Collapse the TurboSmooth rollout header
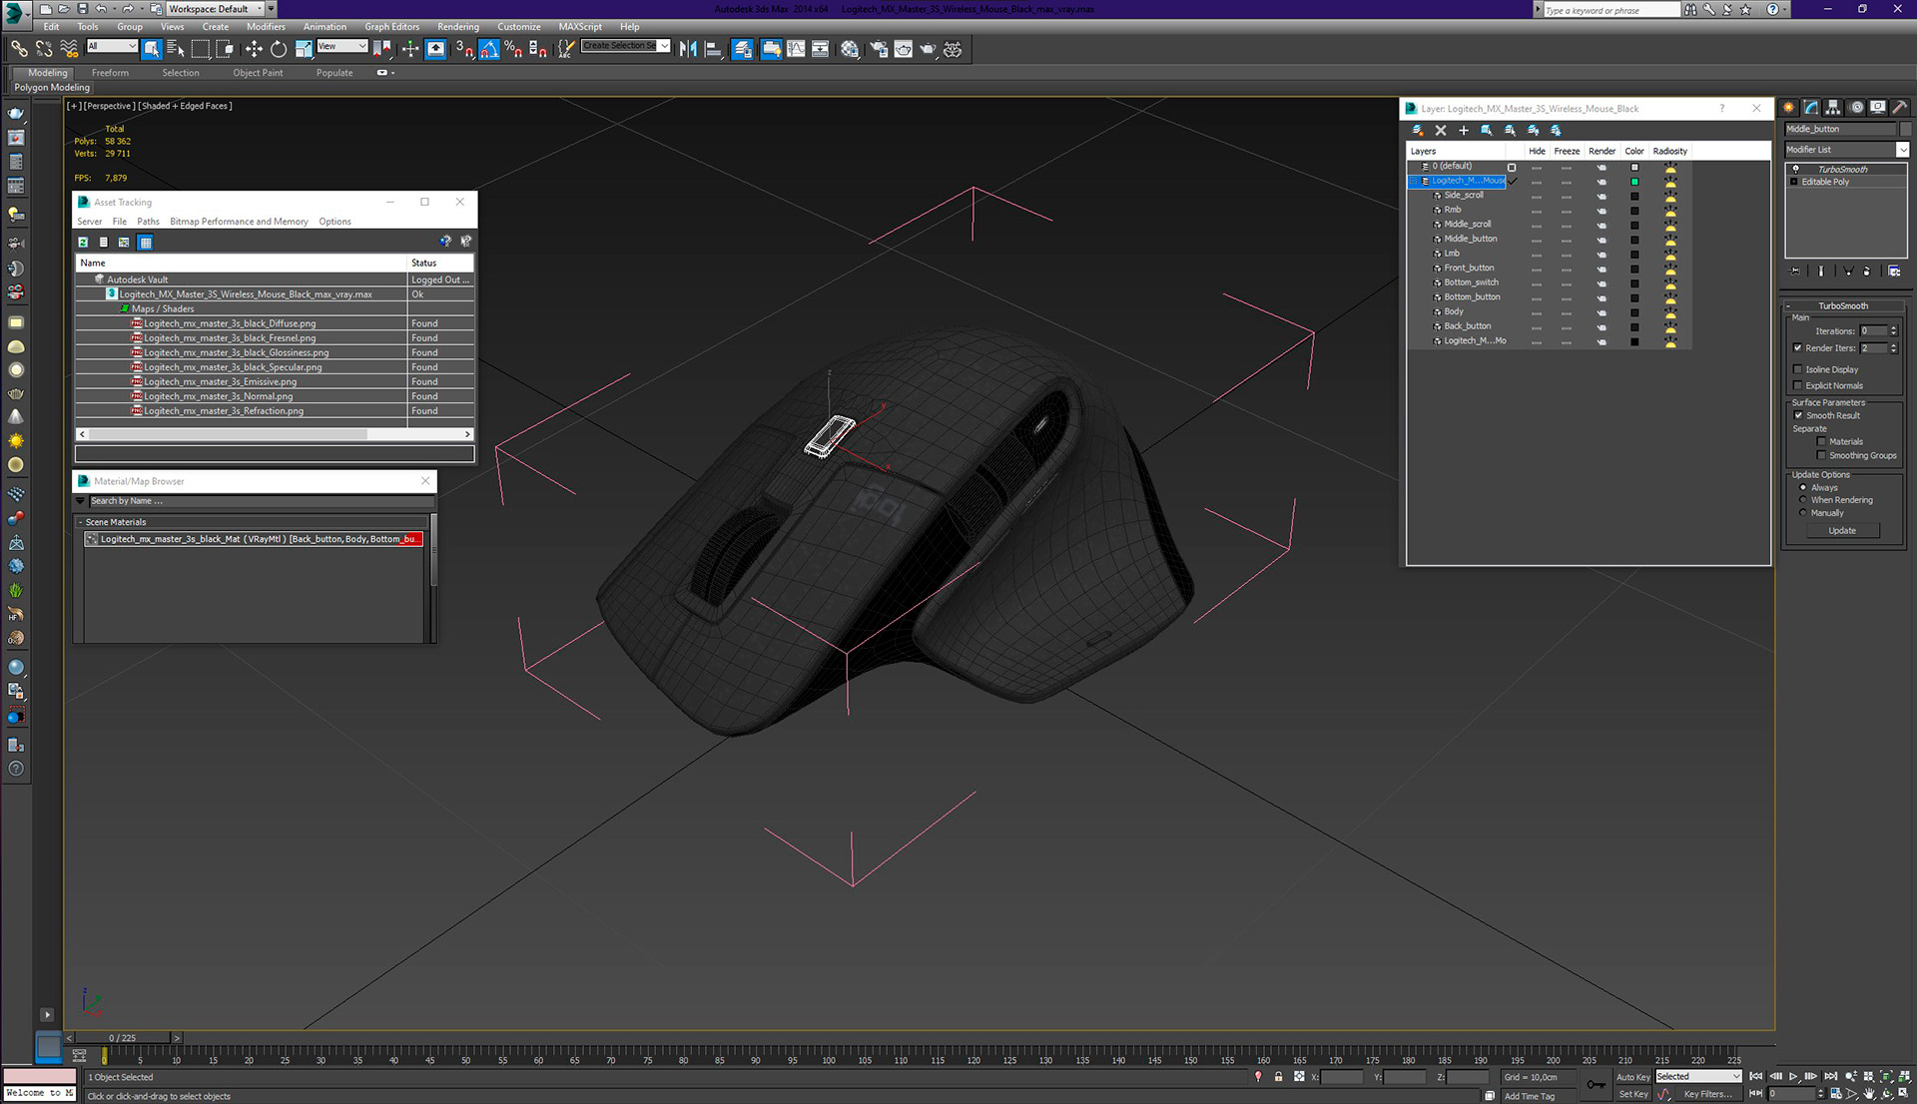Image resolution: width=1917 pixels, height=1104 pixels. click(x=1843, y=306)
